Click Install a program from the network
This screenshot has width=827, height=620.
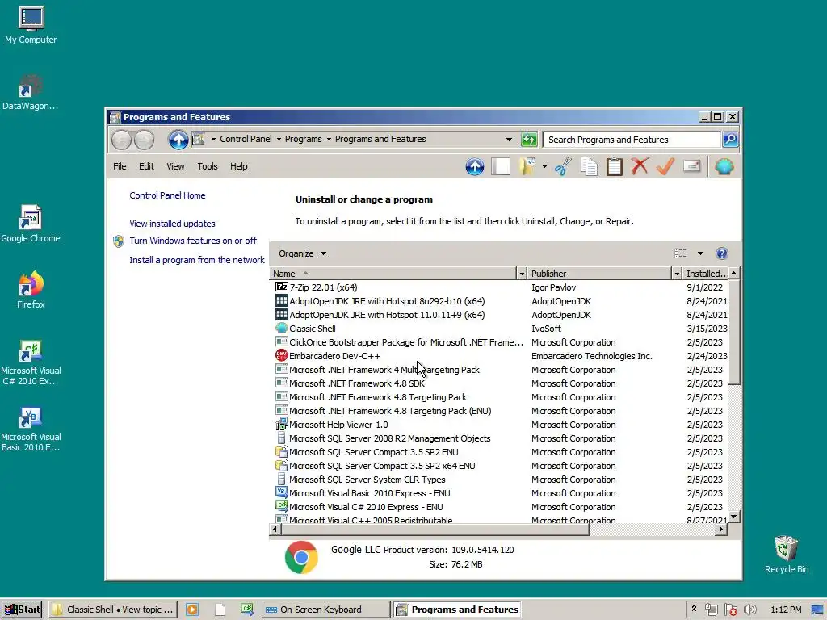coord(197,260)
